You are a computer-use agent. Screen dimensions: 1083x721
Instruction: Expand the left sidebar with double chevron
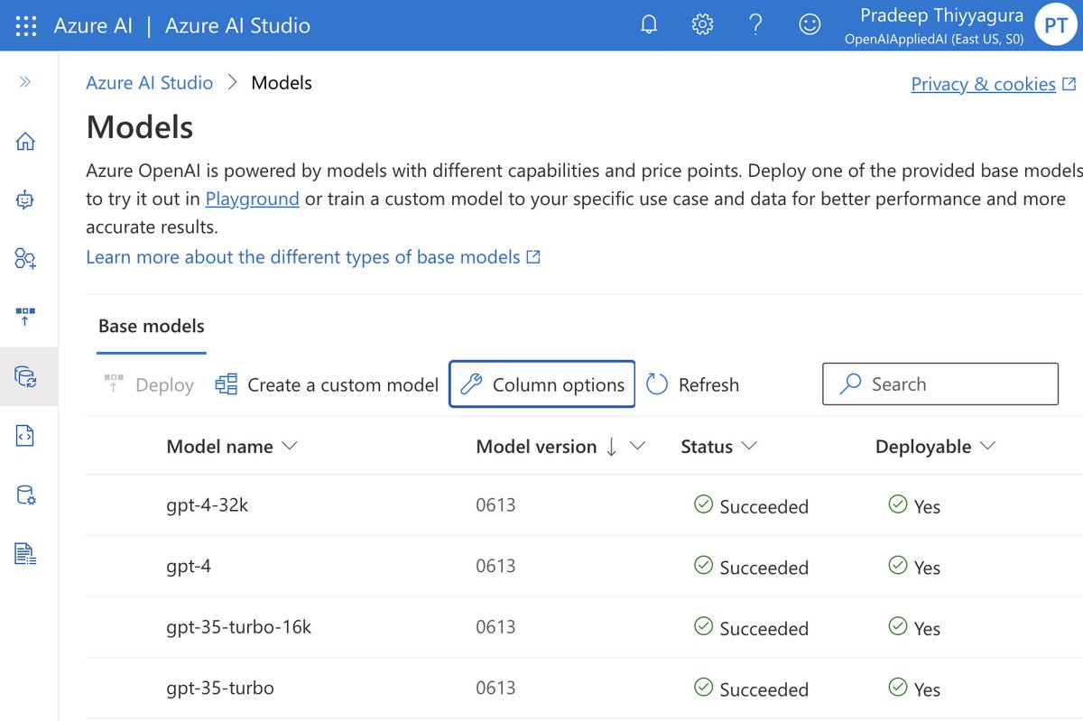[x=25, y=82]
